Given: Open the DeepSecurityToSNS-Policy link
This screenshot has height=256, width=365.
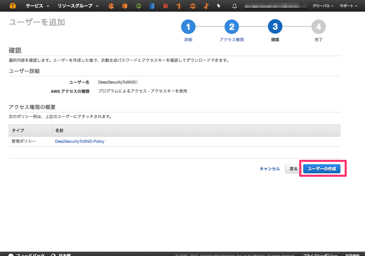Looking at the screenshot, I should tap(80, 141).
